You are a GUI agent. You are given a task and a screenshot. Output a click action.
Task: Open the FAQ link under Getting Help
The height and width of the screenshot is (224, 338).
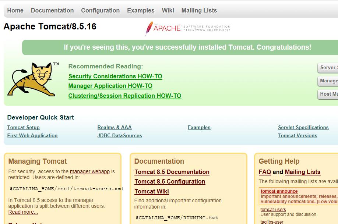coord(265,172)
